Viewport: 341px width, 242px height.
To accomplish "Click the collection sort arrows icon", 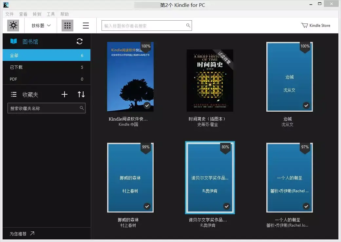I will pos(81,94).
